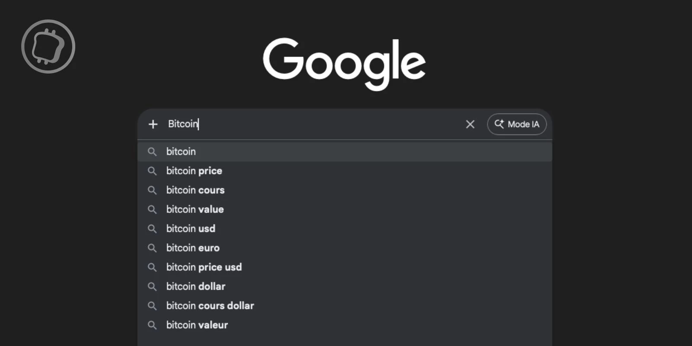Click the plus icon in the search bar
Screen dimensions: 692x346
[153, 124]
